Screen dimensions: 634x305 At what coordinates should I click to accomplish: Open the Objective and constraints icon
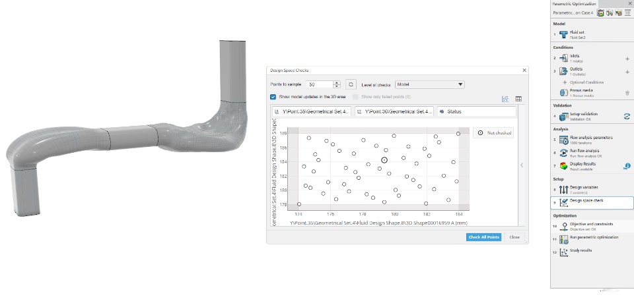coord(563,227)
